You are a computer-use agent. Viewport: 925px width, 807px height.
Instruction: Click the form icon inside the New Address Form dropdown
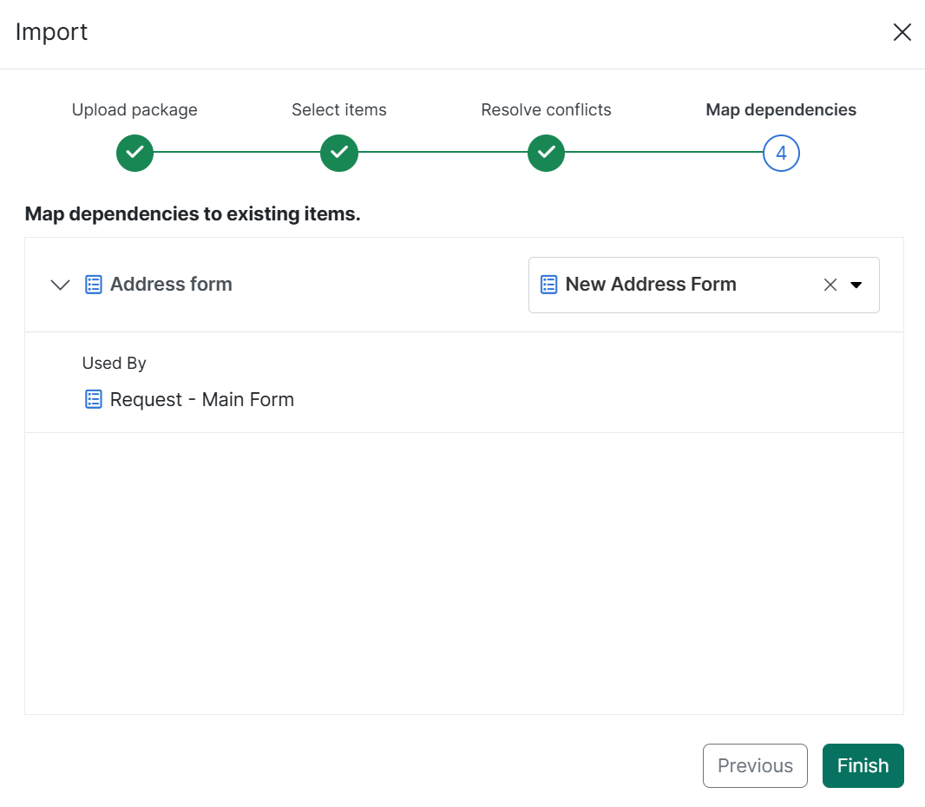[548, 285]
